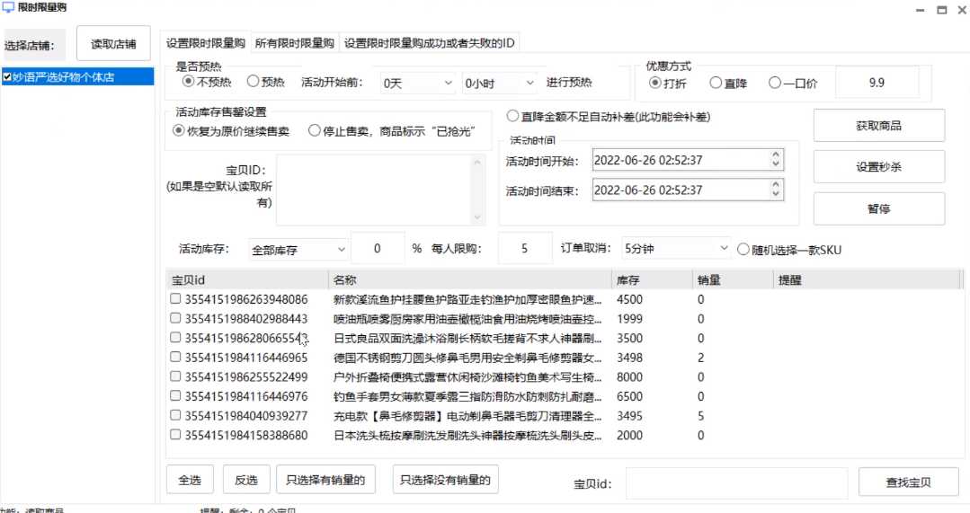
Task: Open the 0天 days dropdown
Action: [419, 83]
